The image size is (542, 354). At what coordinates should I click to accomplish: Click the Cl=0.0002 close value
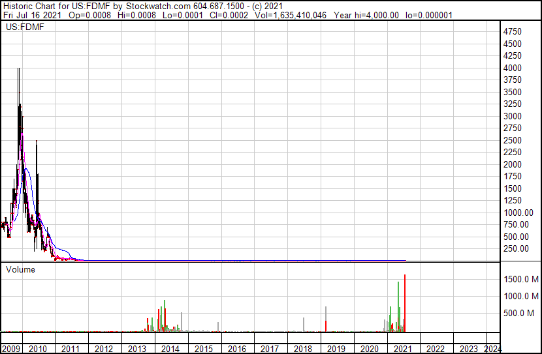[229, 15]
